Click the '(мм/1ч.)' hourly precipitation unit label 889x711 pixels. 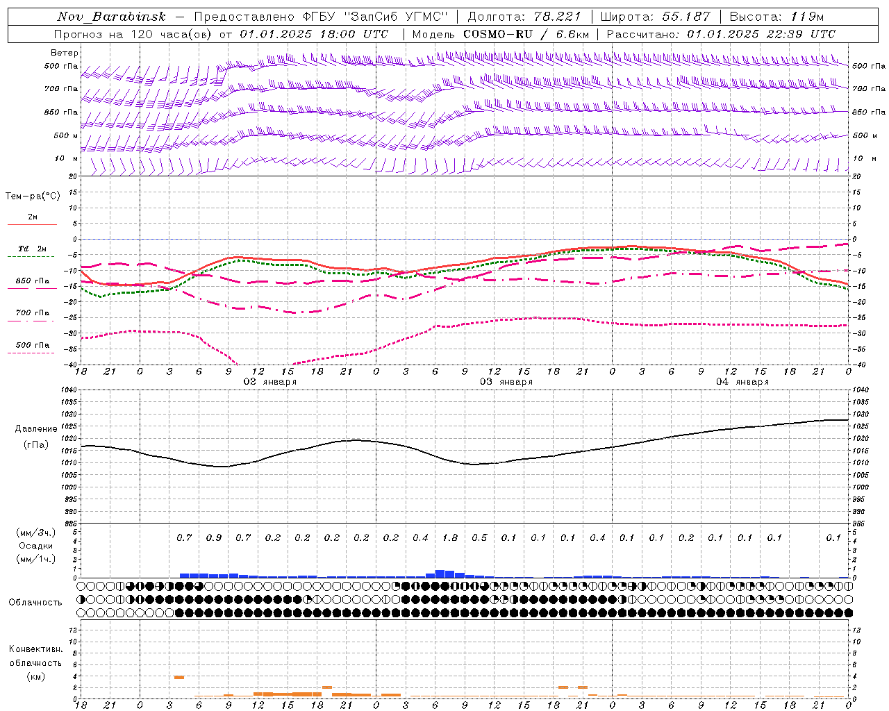[35, 559]
